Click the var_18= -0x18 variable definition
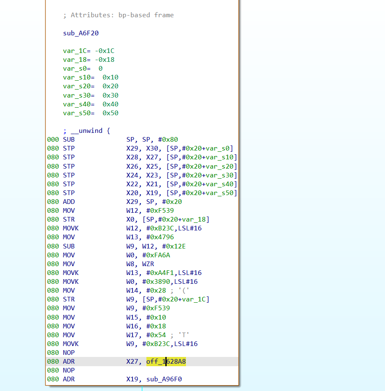Screen dimensions: 385x391 pos(89,60)
